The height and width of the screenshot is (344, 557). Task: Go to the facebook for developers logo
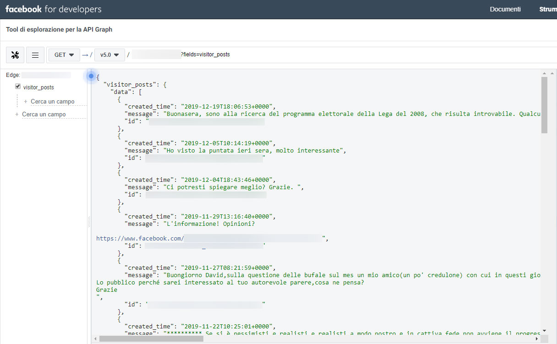click(x=54, y=9)
